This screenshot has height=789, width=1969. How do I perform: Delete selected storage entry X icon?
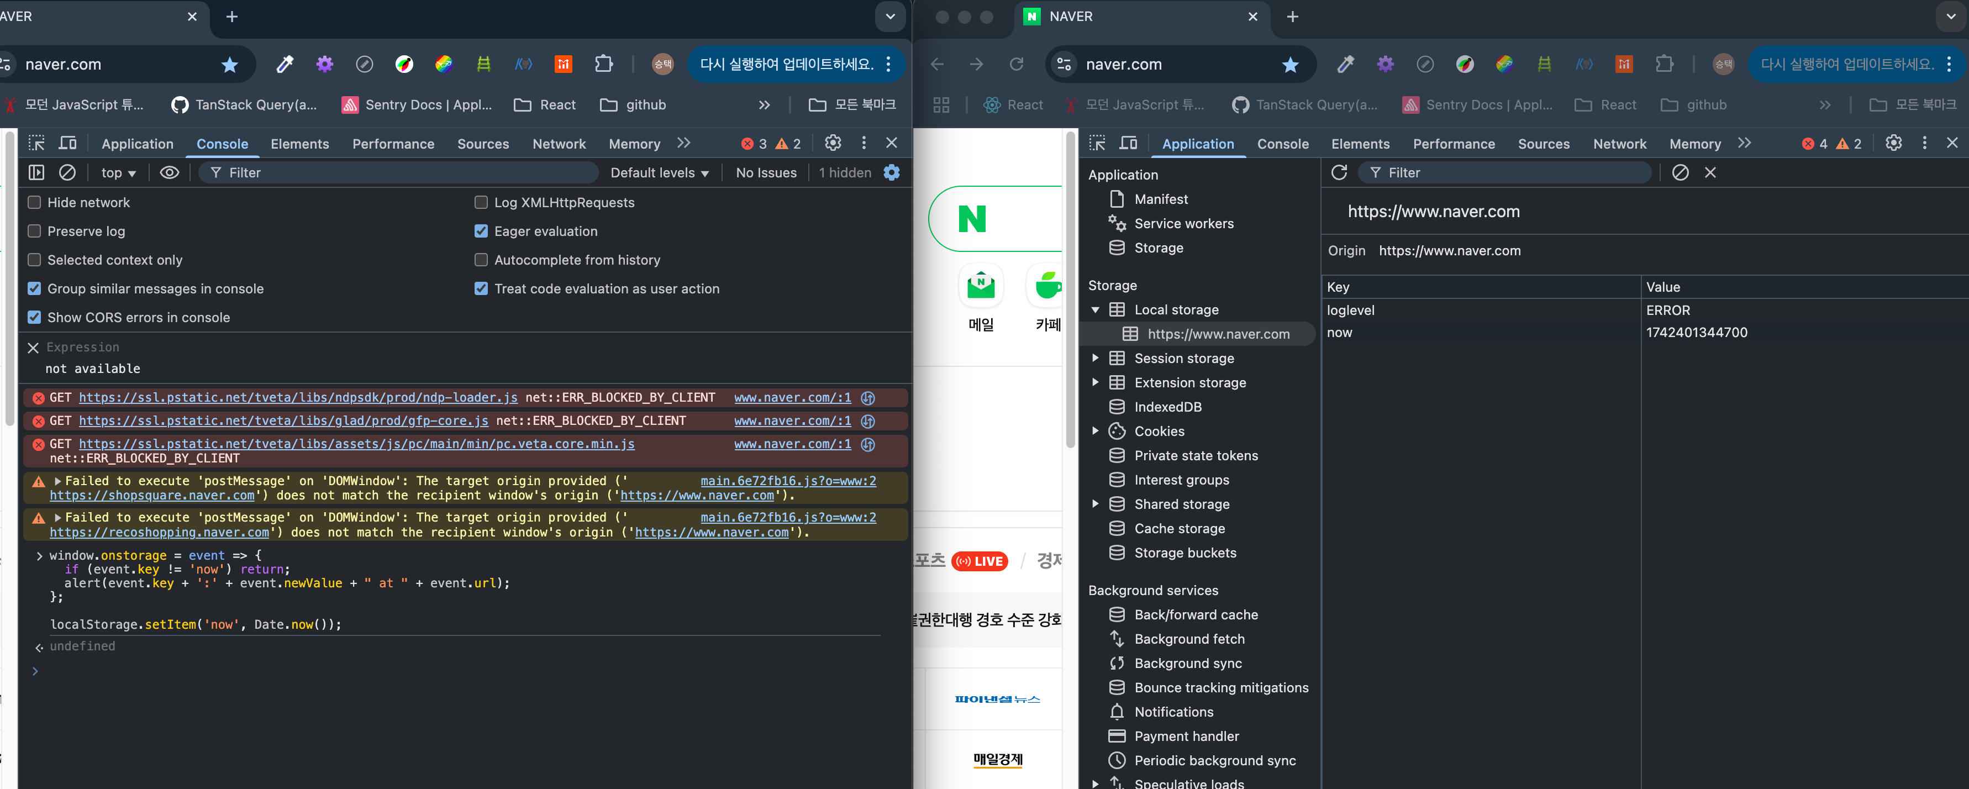[x=1710, y=173]
